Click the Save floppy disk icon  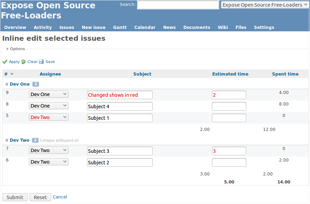(x=41, y=62)
